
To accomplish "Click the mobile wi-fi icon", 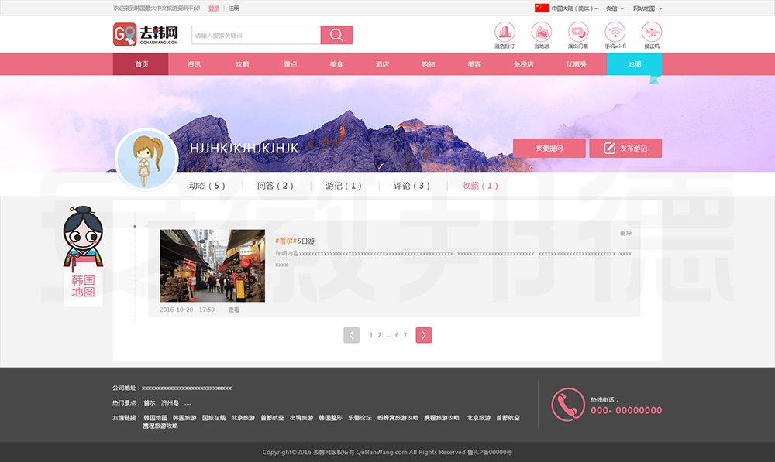I will click(615, 32).
